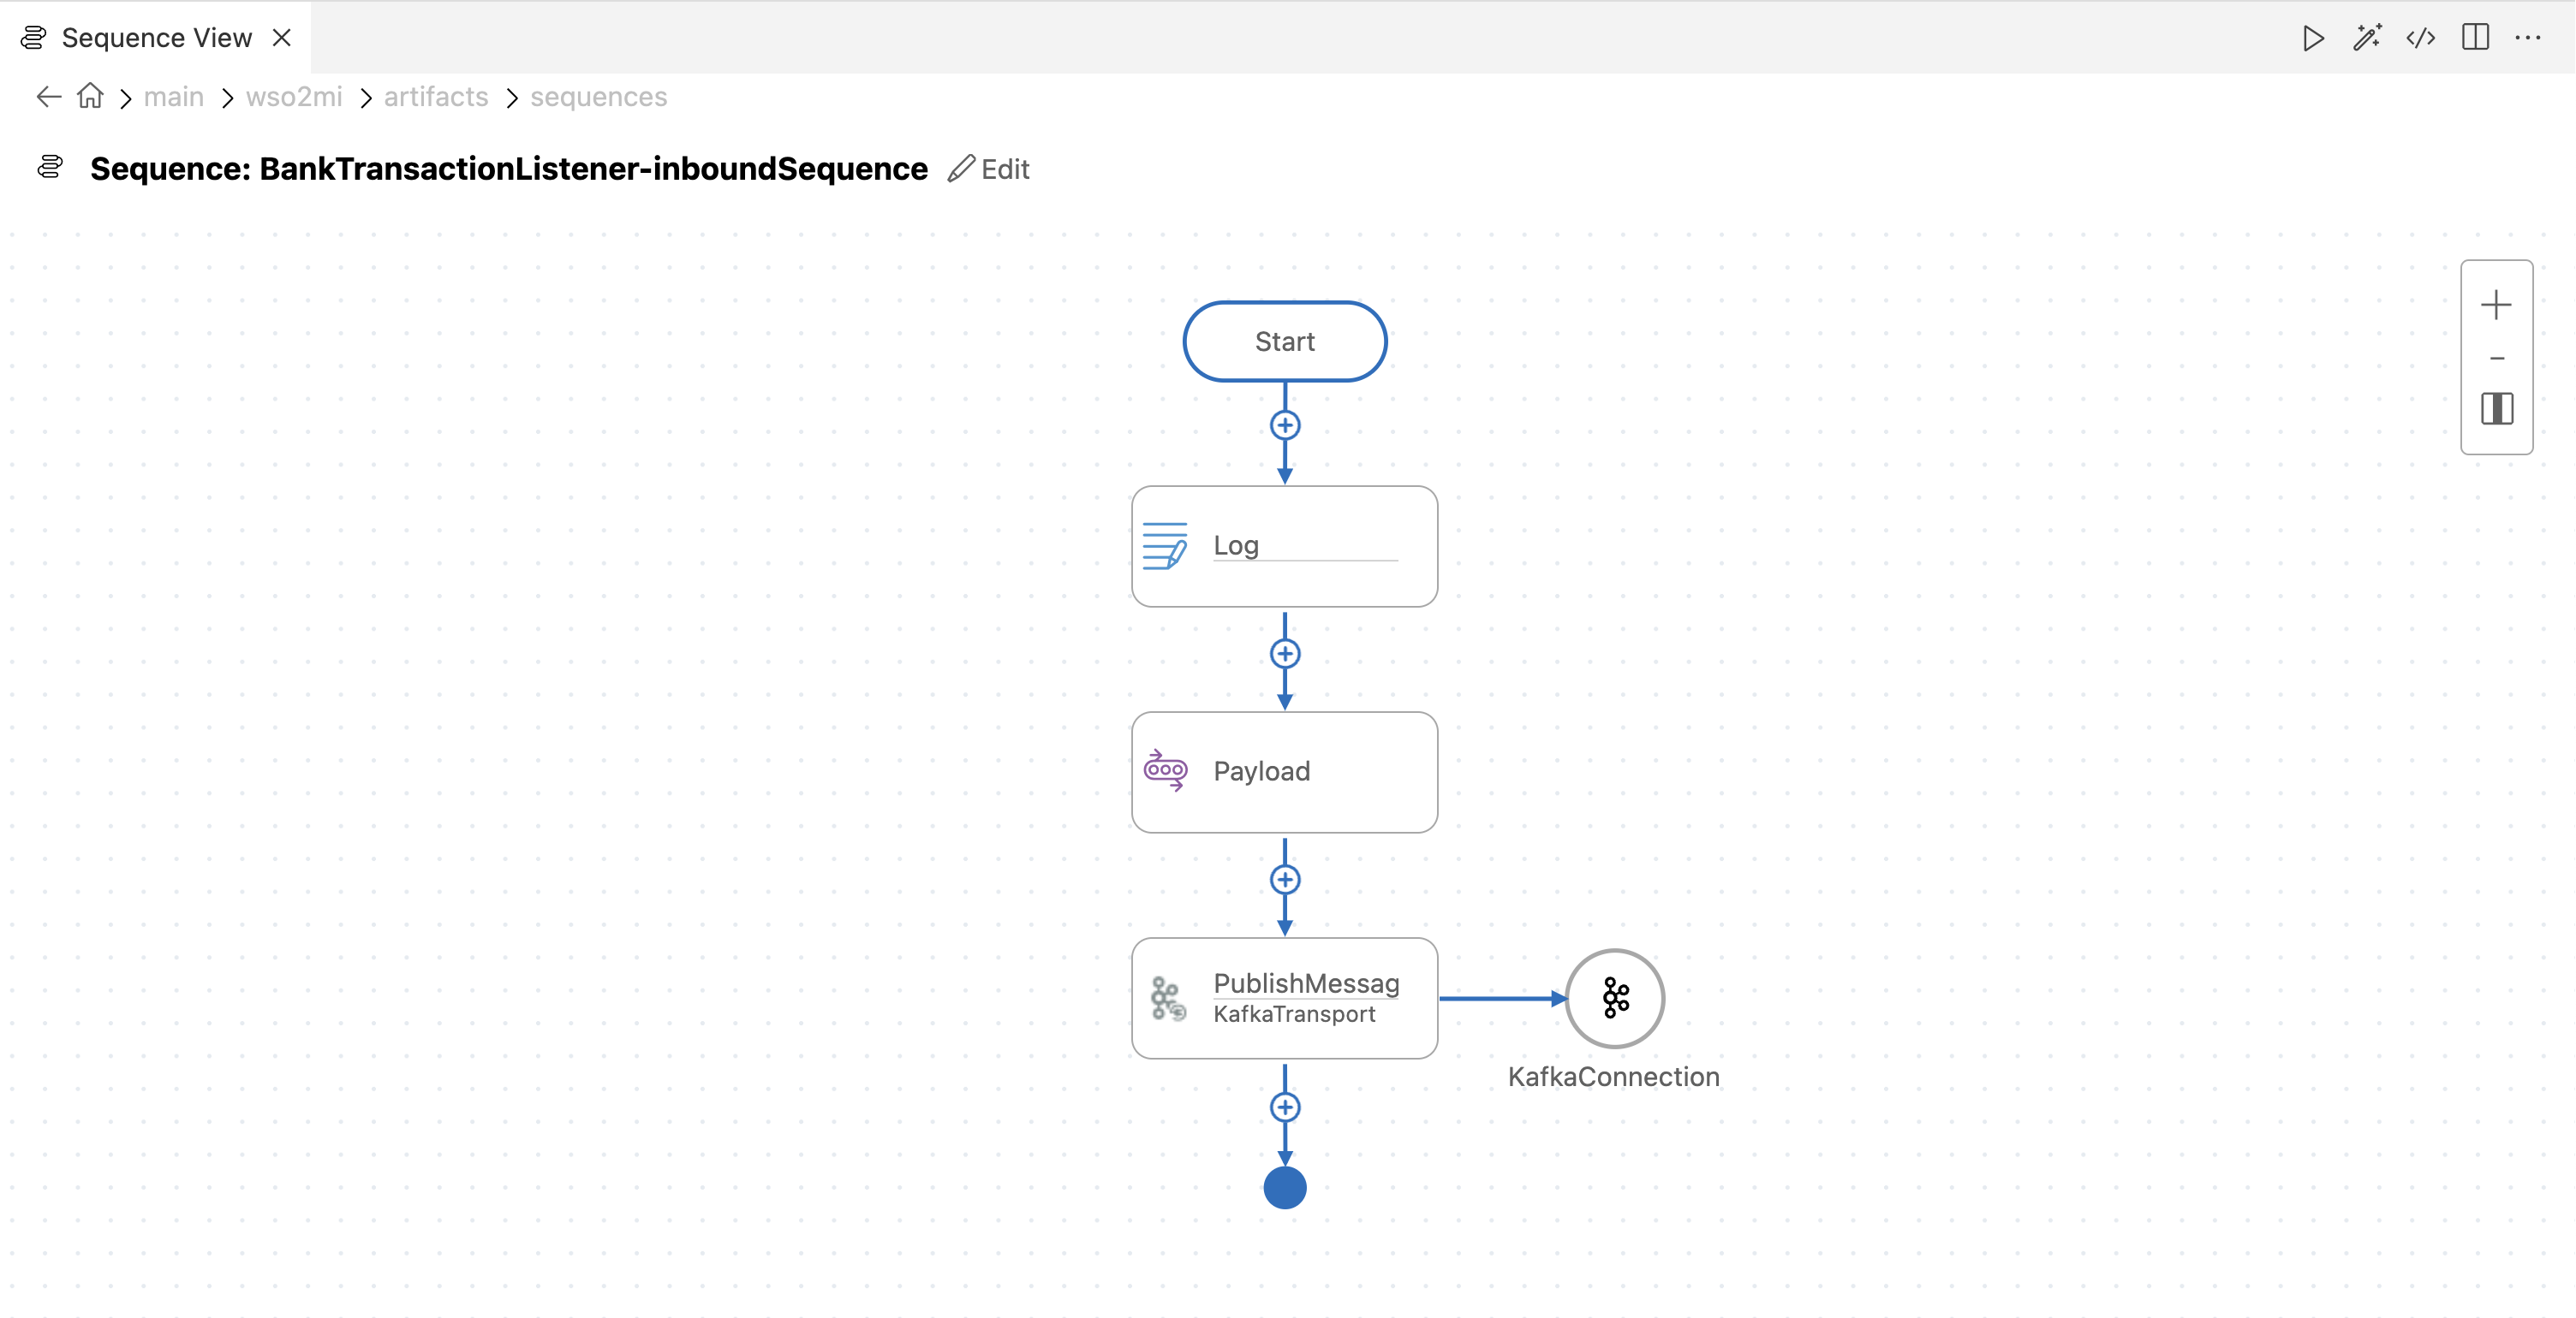This screenshot has height=1318, width=2576.
Task: Toggle the diagram minimap panel
Action: 2496,409
